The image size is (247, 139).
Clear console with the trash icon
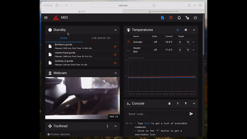click(169, 103)
